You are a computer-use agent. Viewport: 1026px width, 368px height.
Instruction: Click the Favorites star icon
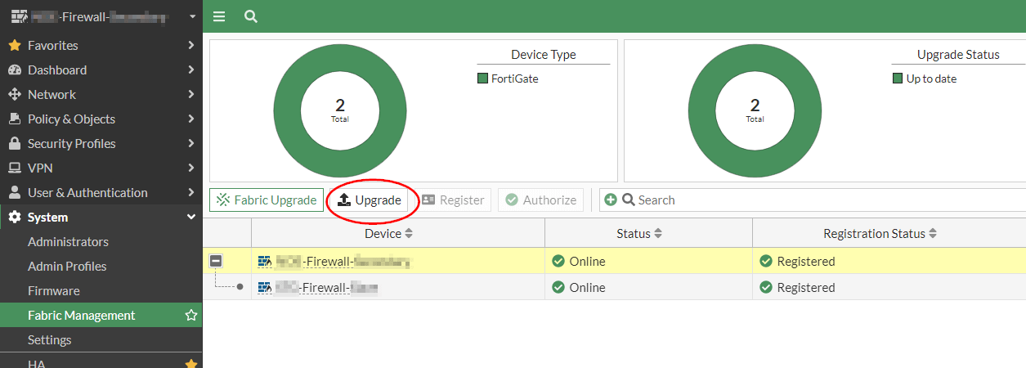[x=14, y=45]
